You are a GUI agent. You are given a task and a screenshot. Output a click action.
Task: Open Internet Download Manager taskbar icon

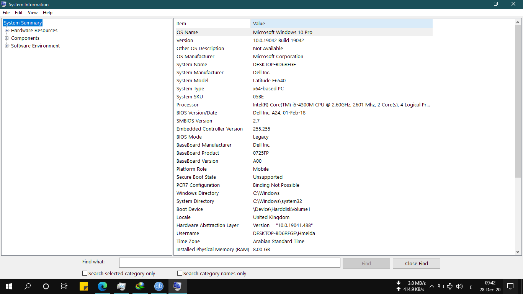140,286
